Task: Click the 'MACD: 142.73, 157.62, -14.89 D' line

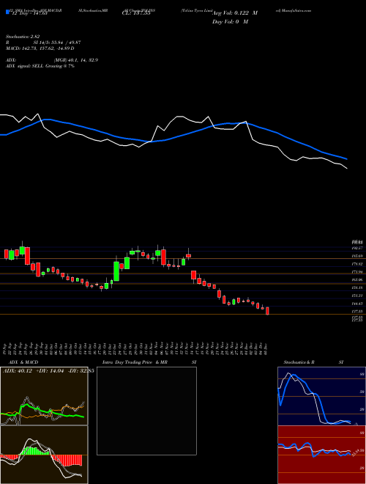Action: coord(40,48)
